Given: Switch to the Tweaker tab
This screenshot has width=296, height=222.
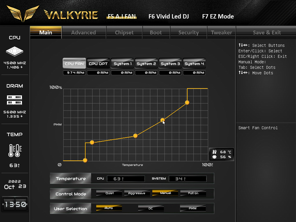Looking at the screenshot, I should (x=221, y=32).
